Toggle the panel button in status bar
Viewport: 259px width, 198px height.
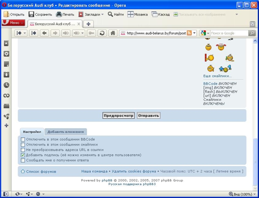pyautogui.click(x=6, y=194)
